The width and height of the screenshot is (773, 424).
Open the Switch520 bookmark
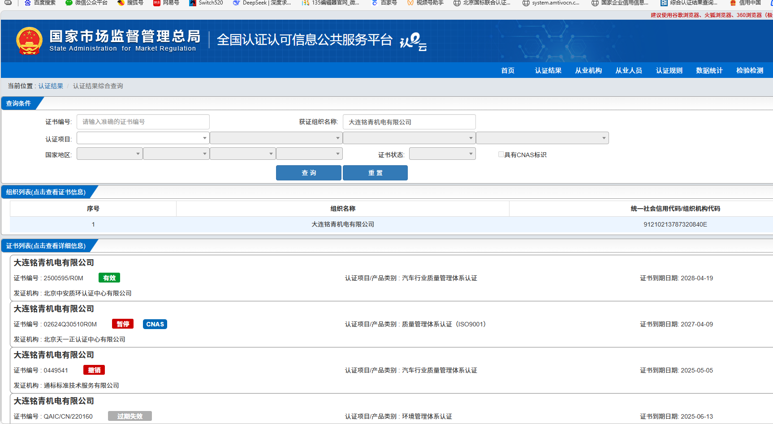point(206,3)
